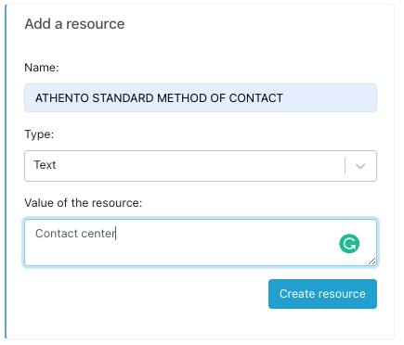
Task: Click the 'Value of the resource:' label
Action: tap(84, 203)
